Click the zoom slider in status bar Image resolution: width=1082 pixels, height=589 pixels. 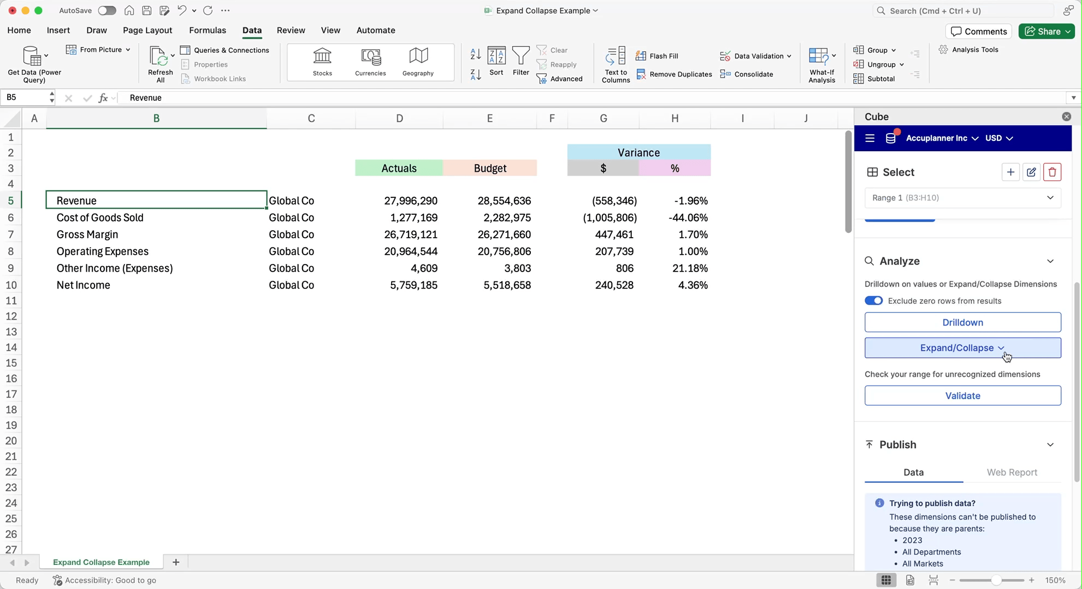click(995, 580)
